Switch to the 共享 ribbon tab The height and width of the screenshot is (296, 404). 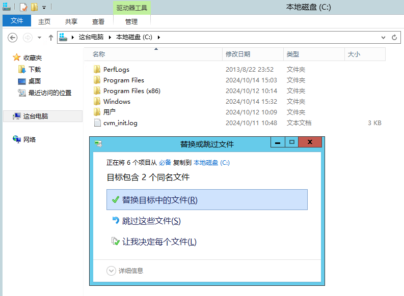click(x=71, y=21)
